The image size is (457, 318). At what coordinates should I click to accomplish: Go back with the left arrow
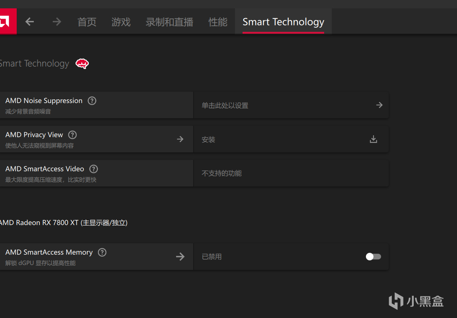click(30, 22)
